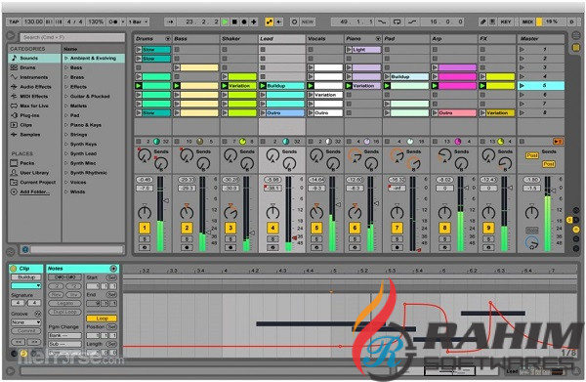
Task: Select the Drums track header
Action: (152, 39)
